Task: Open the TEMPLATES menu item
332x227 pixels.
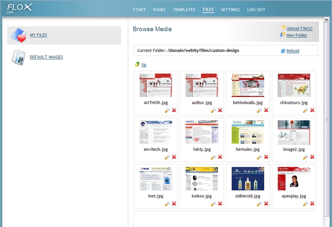Action: click(x=184, y=10)
